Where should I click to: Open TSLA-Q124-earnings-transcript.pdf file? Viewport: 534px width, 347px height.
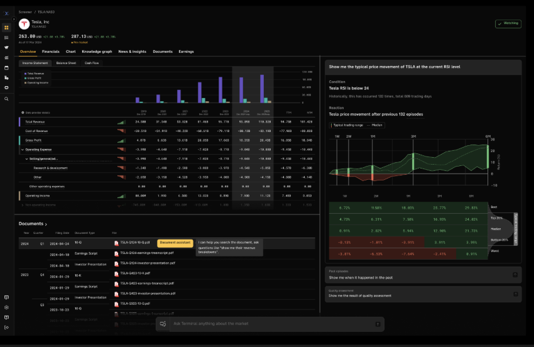pos(147,253)
